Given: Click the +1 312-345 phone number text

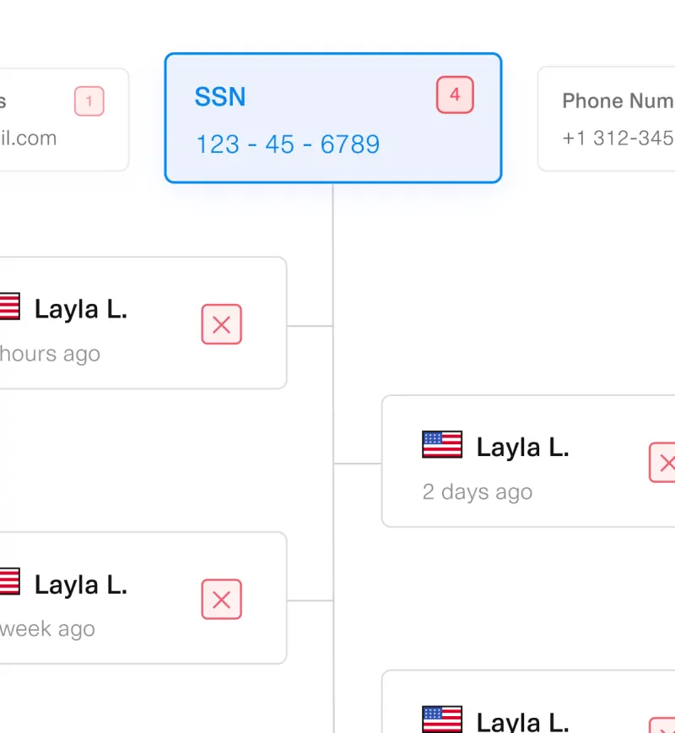Looking at the screenshot, I should tap(618, 138).
